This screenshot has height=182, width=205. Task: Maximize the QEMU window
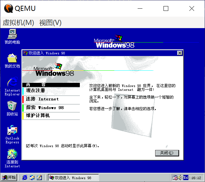pyautogui.click(x=166, y=9)
